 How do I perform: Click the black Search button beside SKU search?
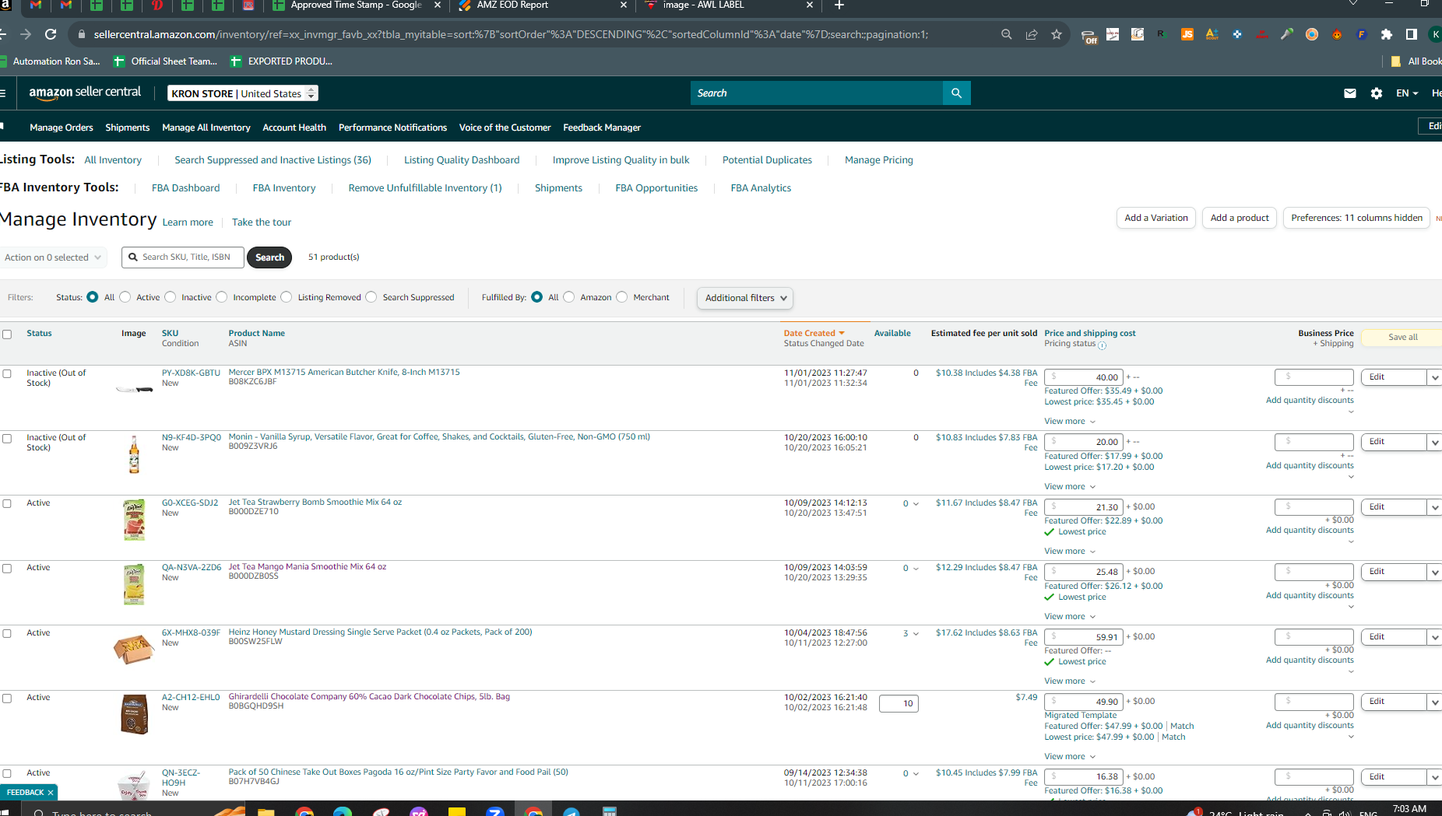269,257
